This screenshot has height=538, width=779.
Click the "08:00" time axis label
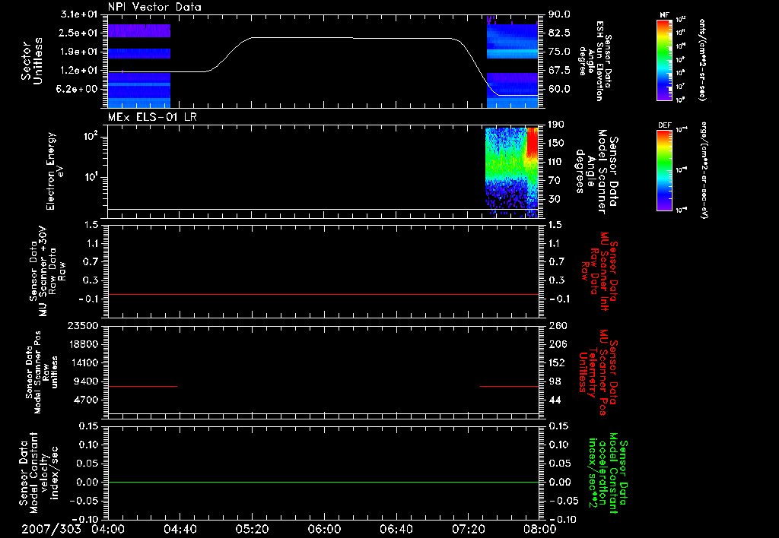pyautogui.click(x=539, y=529)
